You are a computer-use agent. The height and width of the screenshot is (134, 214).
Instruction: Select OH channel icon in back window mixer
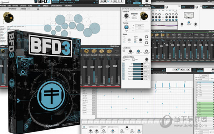point(174,35)
